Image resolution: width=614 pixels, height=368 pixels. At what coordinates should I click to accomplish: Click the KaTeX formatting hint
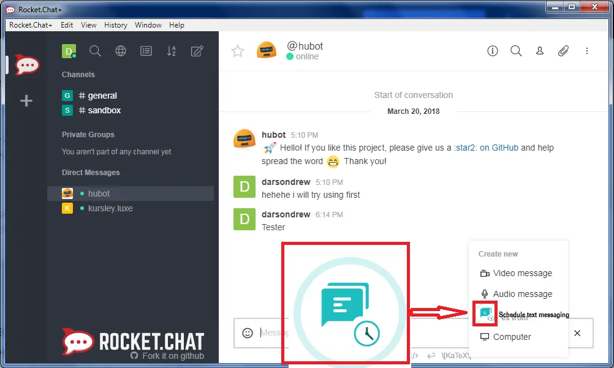[x=456, y=356]
